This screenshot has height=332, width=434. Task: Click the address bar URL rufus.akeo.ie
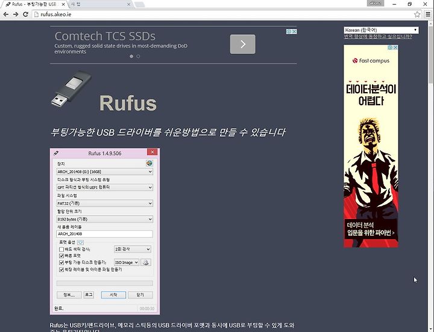[56, 14]
